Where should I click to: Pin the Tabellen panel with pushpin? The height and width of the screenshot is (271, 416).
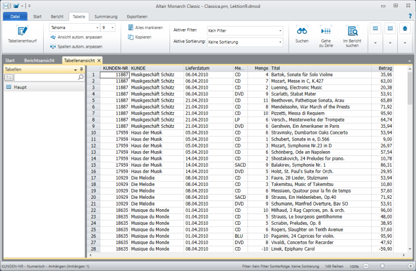pyautogui.click(x=82, y=69)
